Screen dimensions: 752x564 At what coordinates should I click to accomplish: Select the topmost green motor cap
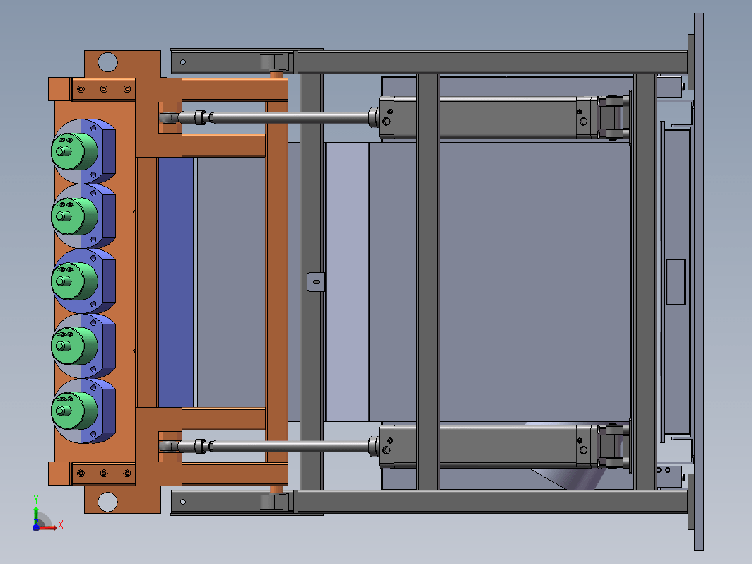click(74, 151)
